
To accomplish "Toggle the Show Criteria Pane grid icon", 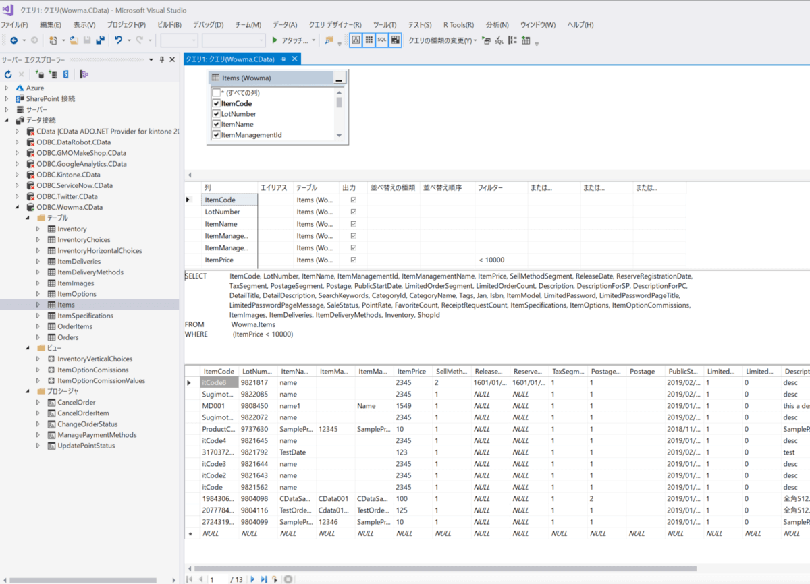I will click(369, 40).
